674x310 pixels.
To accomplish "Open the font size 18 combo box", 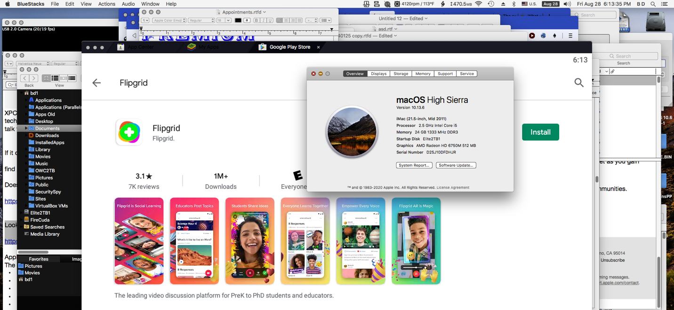I will click(x=224, y=21).
